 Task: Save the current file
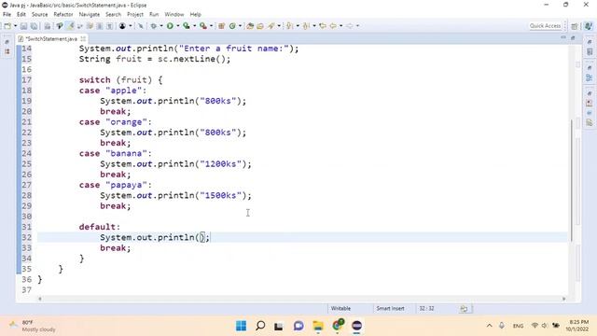23,26
